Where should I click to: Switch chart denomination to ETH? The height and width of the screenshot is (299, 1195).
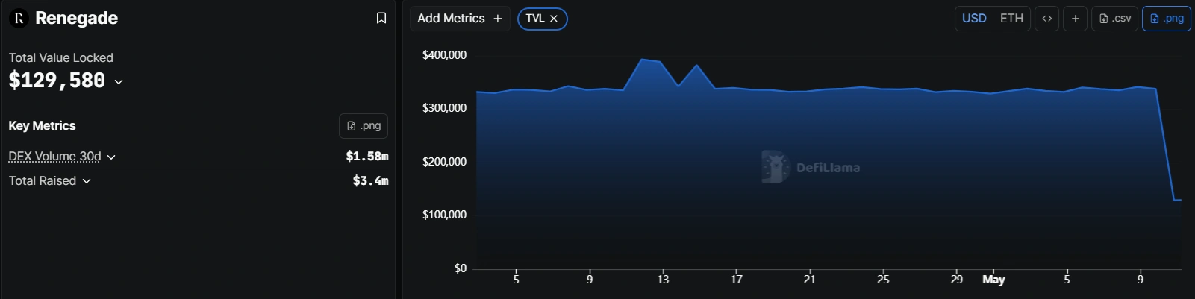1011,19
